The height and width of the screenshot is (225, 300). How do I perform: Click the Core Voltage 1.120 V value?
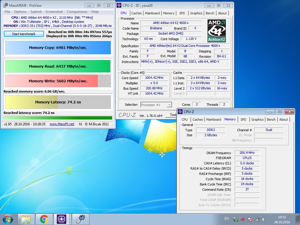point(191,39)
